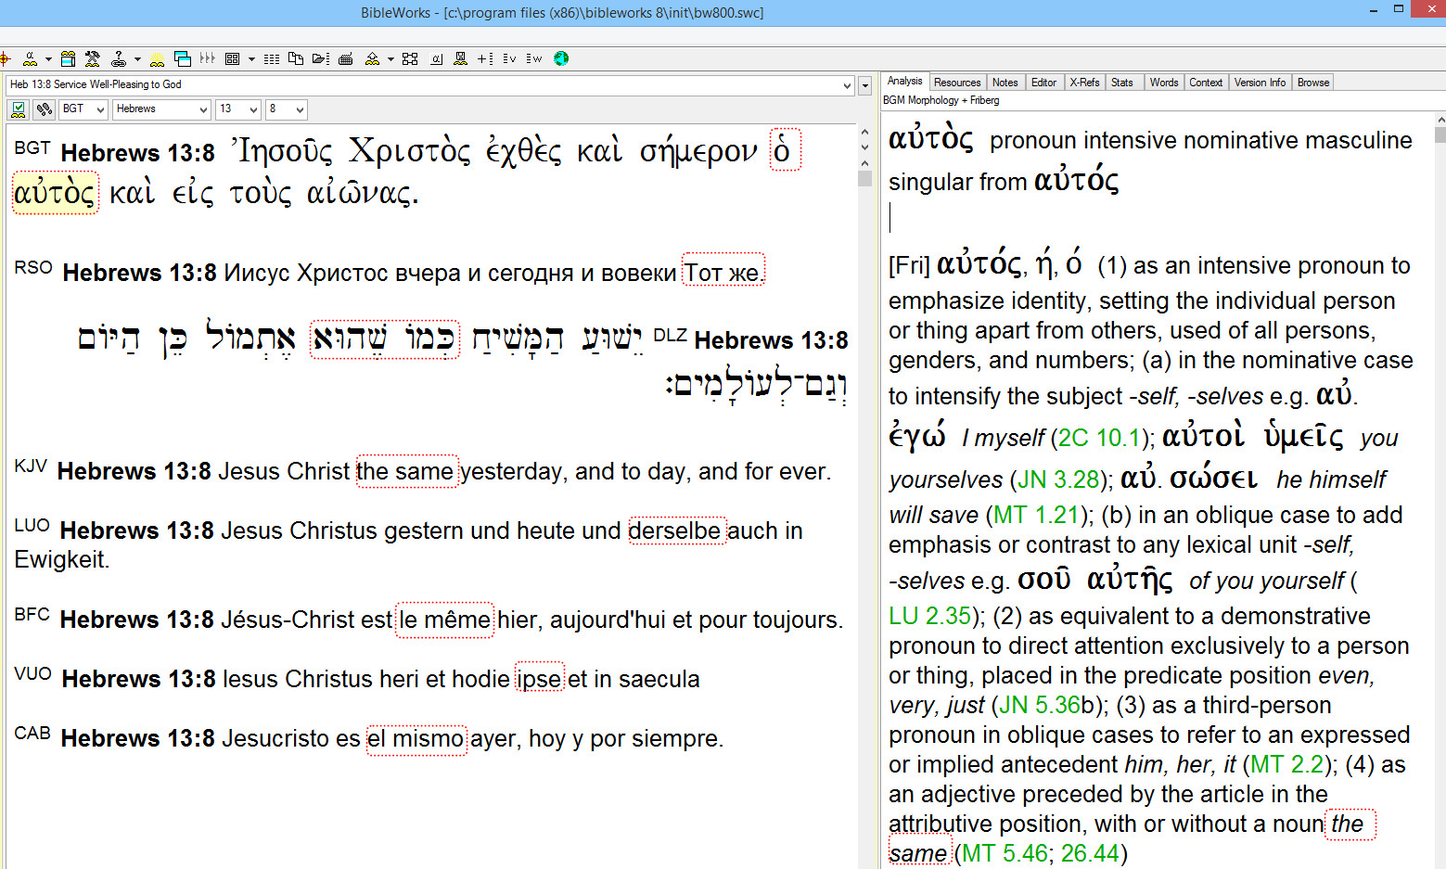Screen dimensions: 1446x869
Task: Click the three vertical arrows icon
Action: (x=207, y=58)
